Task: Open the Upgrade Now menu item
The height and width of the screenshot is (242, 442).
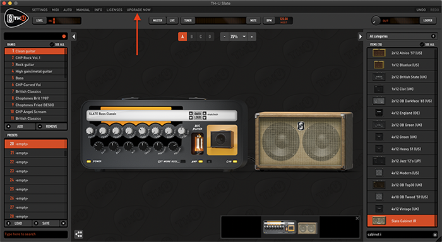Action: point(139,10)
